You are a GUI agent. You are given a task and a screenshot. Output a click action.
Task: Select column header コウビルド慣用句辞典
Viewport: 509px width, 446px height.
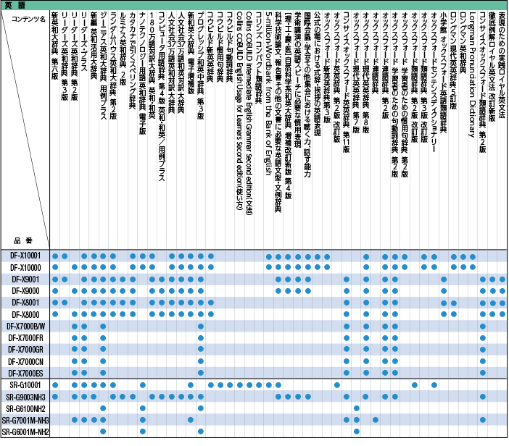point(220,47)
